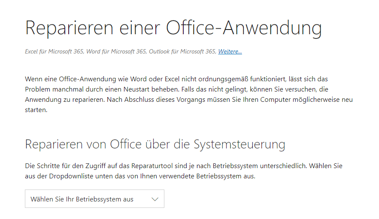The image size is (379, 219).
Task: Click the word 'Computer' in the intro paragraph
Action: 275,100
